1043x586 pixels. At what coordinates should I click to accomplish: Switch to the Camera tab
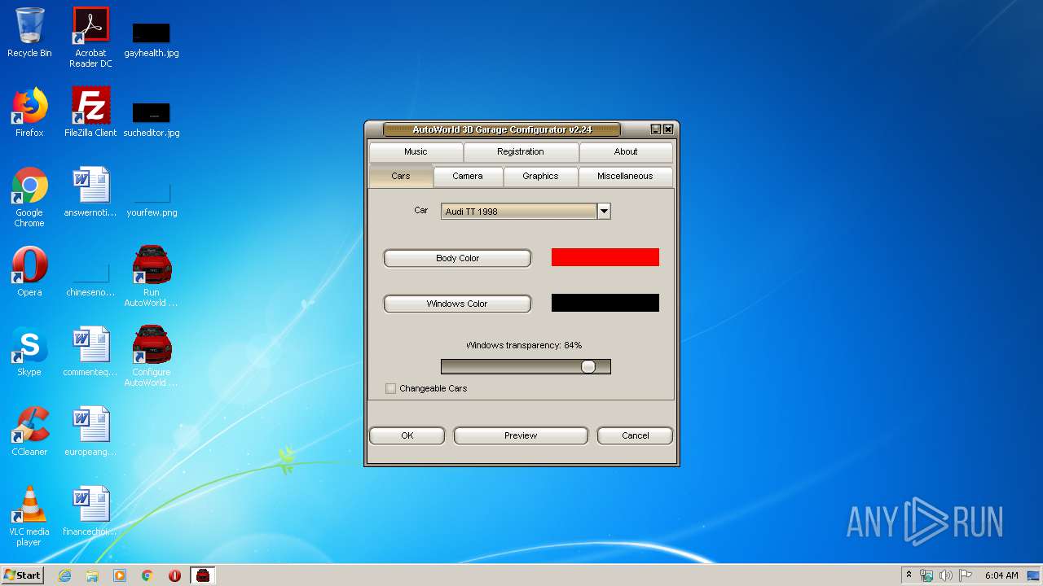[x=468, y=176]
